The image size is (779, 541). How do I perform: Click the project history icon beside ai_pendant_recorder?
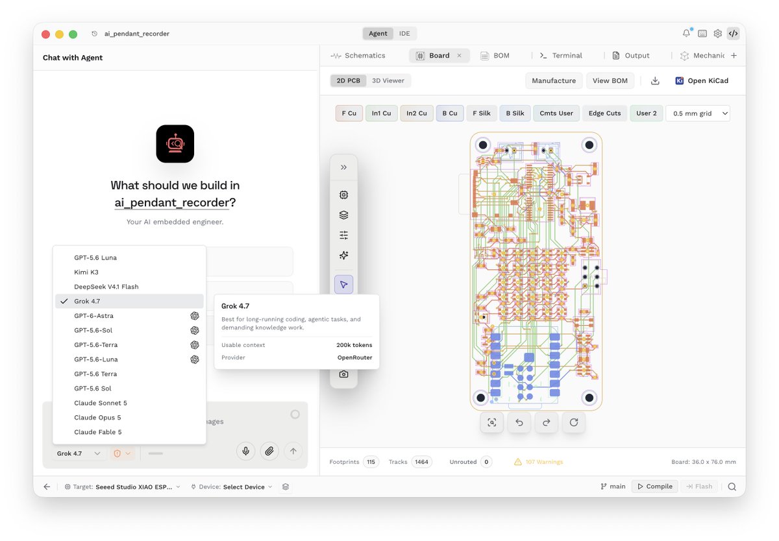click(x=95, y=34)
